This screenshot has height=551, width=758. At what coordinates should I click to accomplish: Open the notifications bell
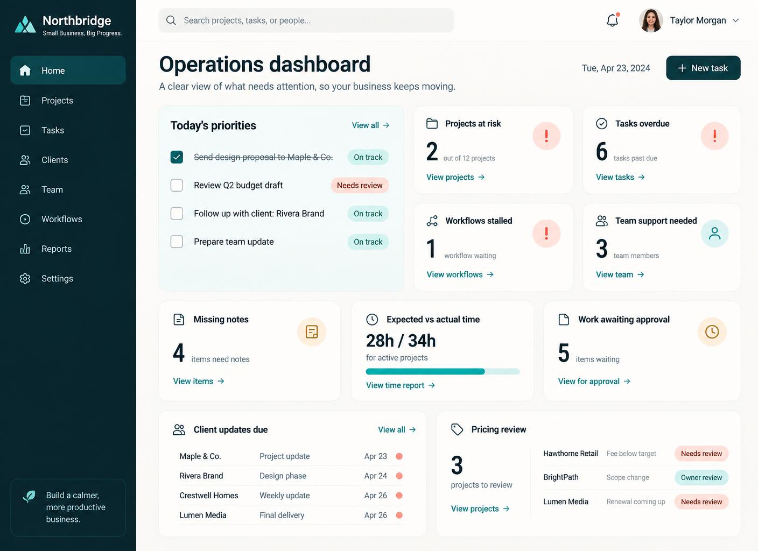[x=613, y=20]
